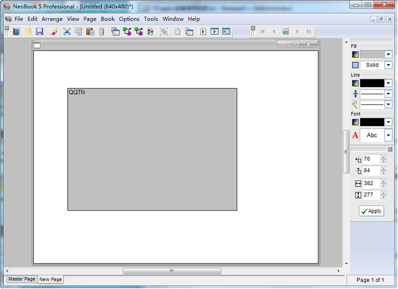Click the Fill color palette icon

click(355, 54)
